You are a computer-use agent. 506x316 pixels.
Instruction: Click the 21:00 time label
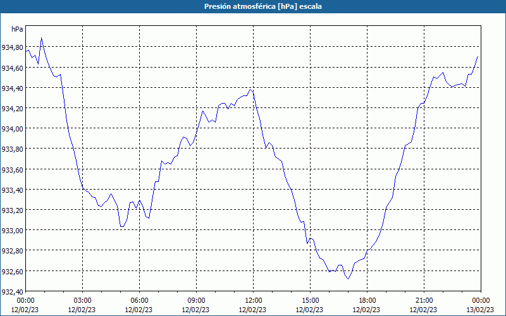point(424,301)
